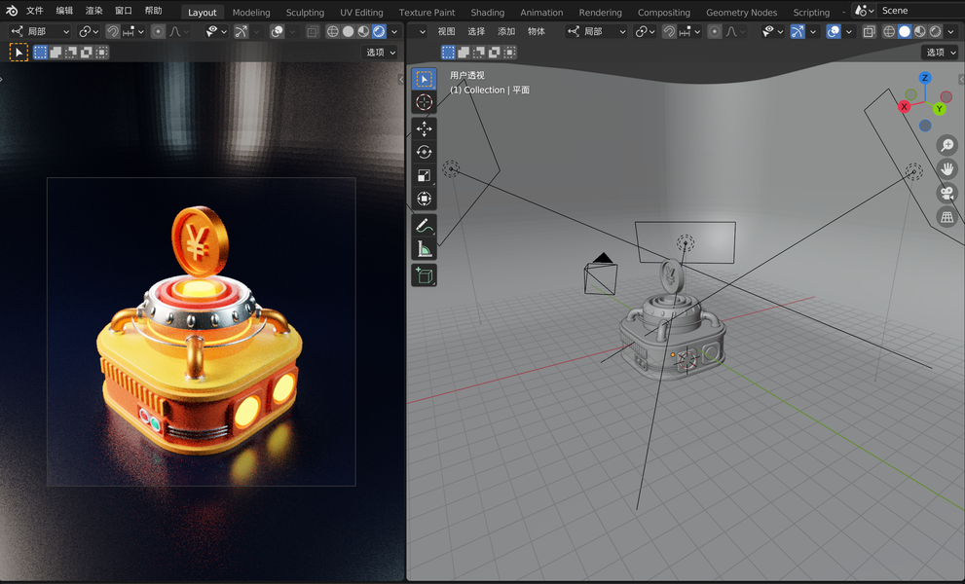Choose Subtract selection mode in right viewport

point(479,53)
